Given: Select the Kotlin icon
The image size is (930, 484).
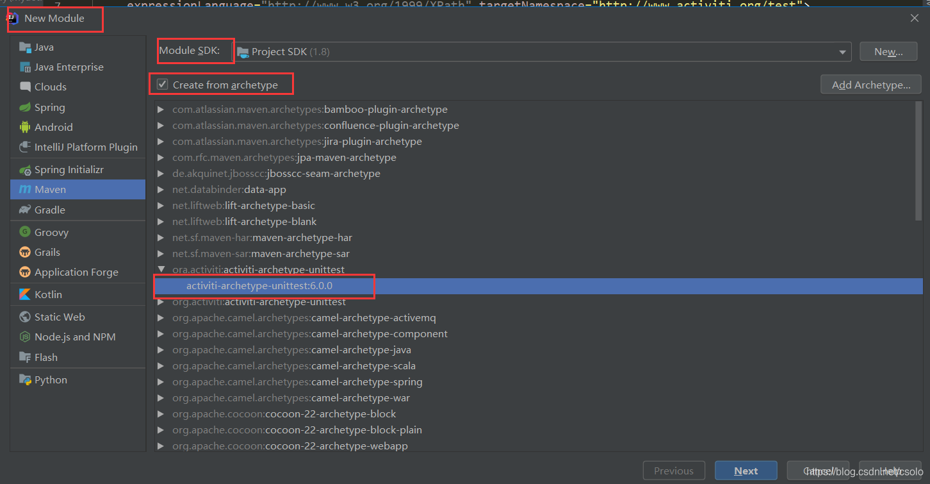Looking at the screenshot, I should (x=25, y=294).
